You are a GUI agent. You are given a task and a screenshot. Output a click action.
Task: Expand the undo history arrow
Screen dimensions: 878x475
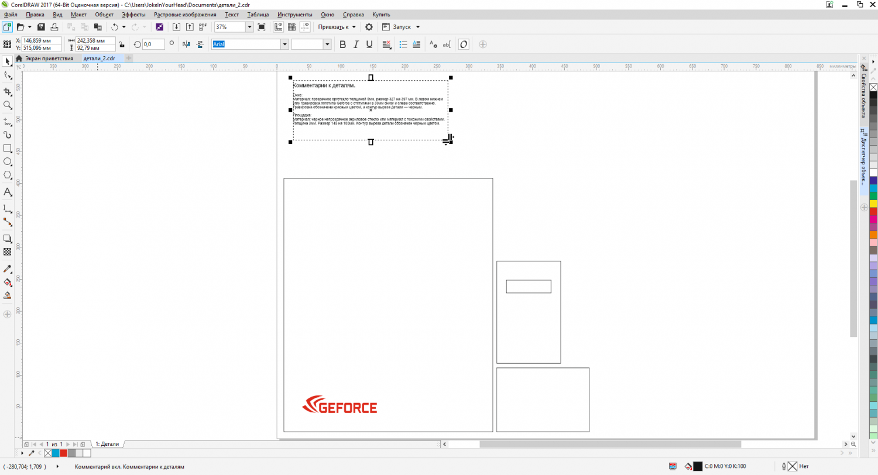(124, 27)
